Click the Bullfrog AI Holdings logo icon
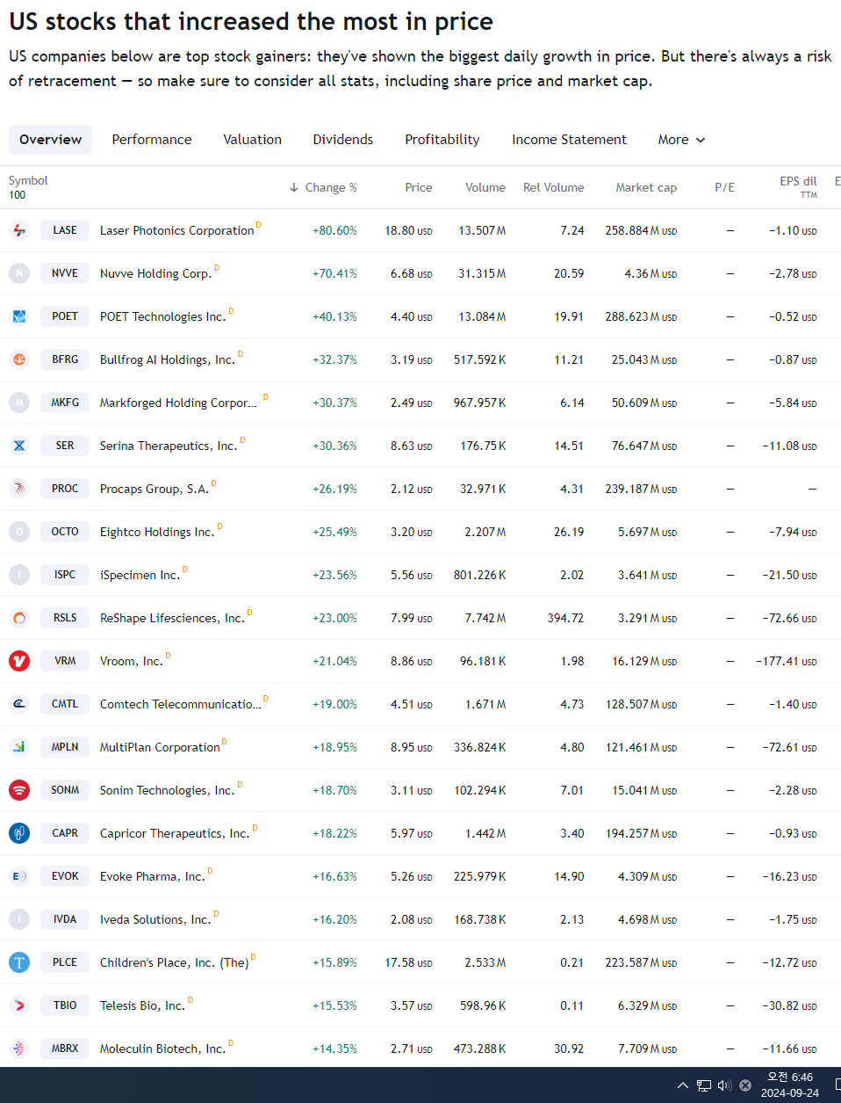Image resolution: width=841 pixels, height=1103 pixels. (19, 359)
